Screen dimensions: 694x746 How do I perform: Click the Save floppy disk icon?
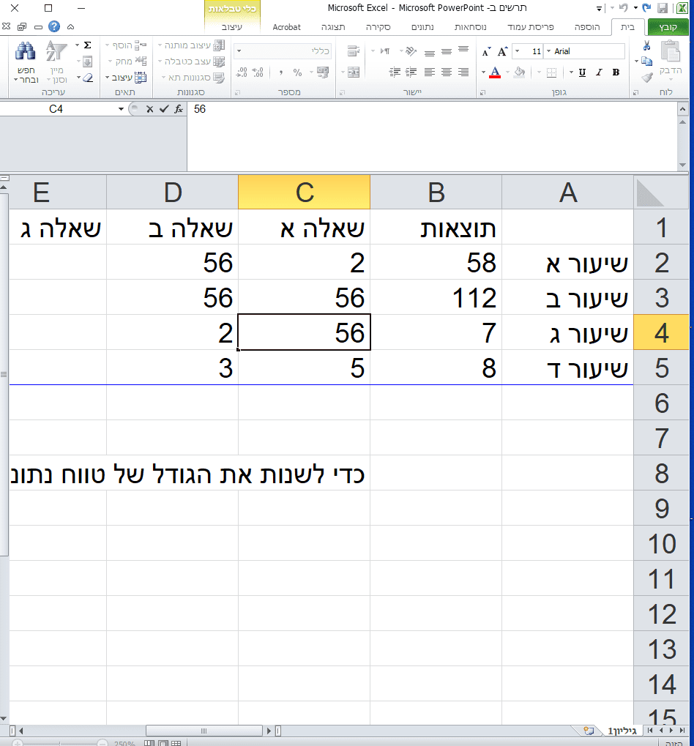pyautogui.click(x=662, y=8)
